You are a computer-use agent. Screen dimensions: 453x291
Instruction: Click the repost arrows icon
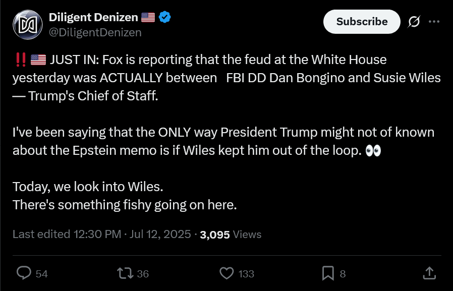tap(125, 273)
